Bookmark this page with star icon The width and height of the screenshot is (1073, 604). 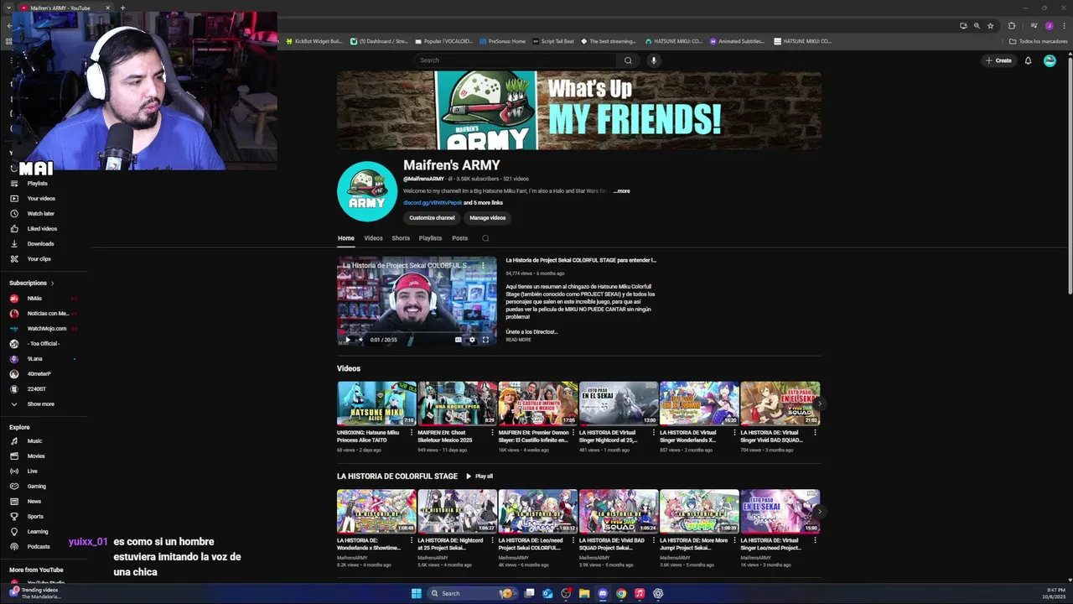click(990, 26)
